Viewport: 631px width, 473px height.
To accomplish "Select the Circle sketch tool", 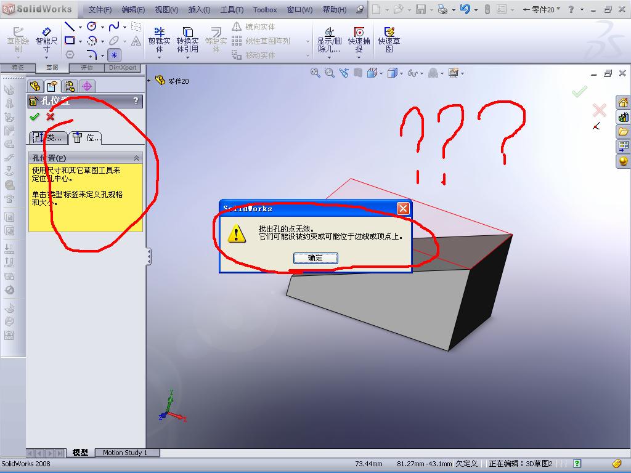I will point(92,26).
